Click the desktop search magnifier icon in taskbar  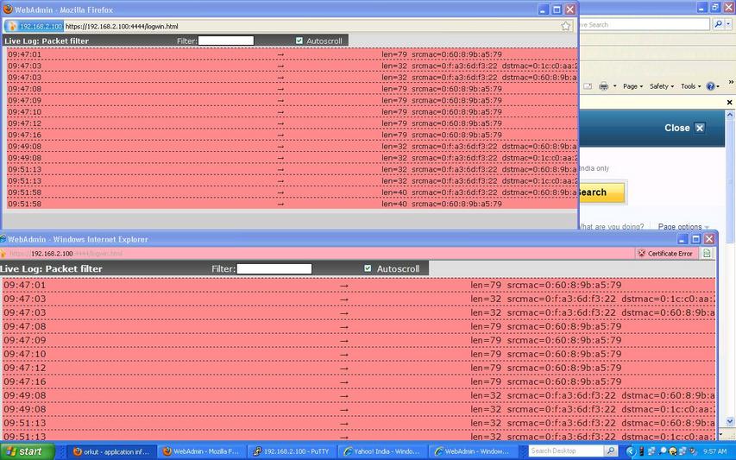610,451
